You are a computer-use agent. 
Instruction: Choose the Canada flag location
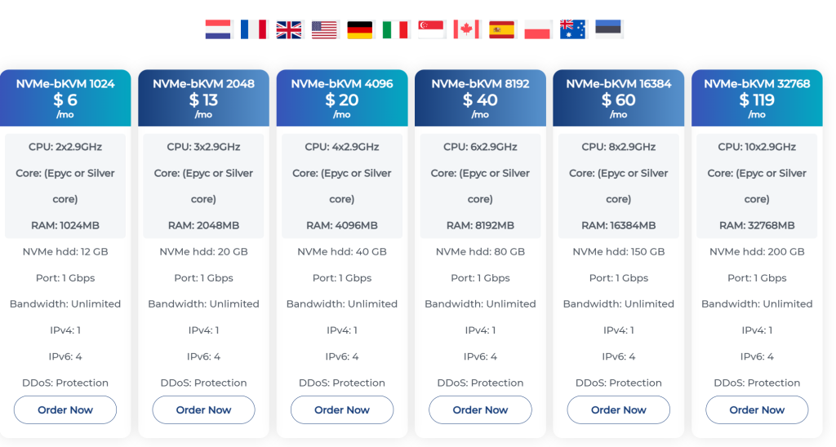pos(466,29)
